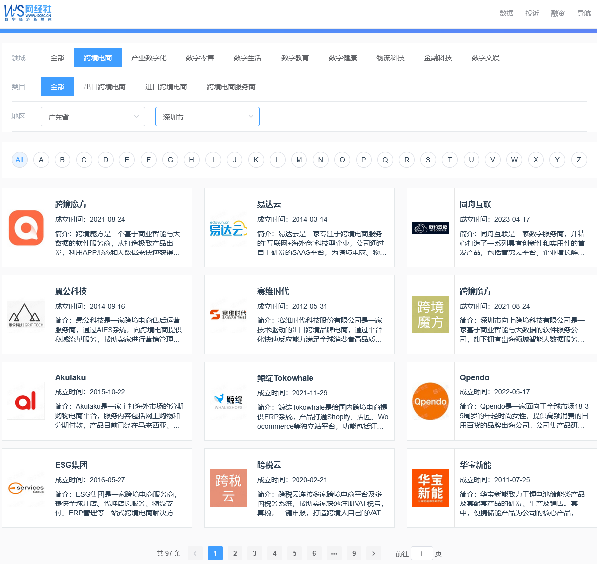The image size is (597, 564).
Task: Open the 赛维时代 Sailvan Times logo
Action: 228,314
